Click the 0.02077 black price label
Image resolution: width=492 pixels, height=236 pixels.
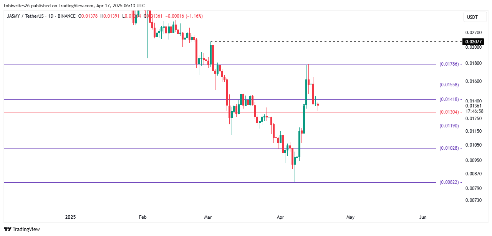[x=473, y=41]
